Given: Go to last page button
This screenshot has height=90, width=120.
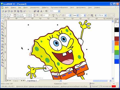Looking at the screenshot, I should click(x=24, y=81).
